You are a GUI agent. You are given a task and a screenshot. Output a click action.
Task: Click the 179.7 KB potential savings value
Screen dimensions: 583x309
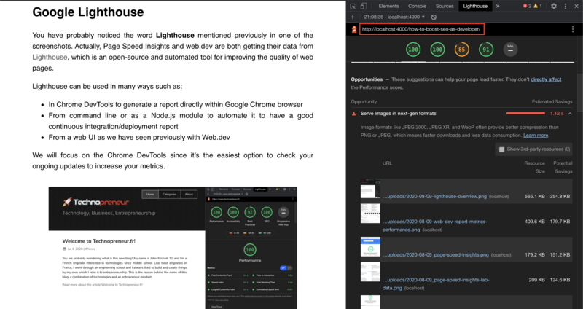point(560,222)
